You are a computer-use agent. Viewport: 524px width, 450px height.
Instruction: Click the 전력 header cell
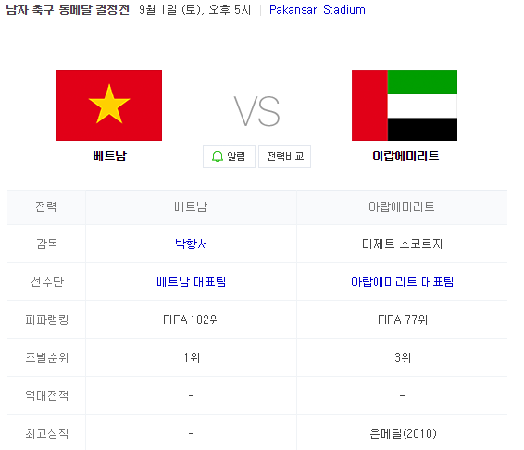click(46, 207)
